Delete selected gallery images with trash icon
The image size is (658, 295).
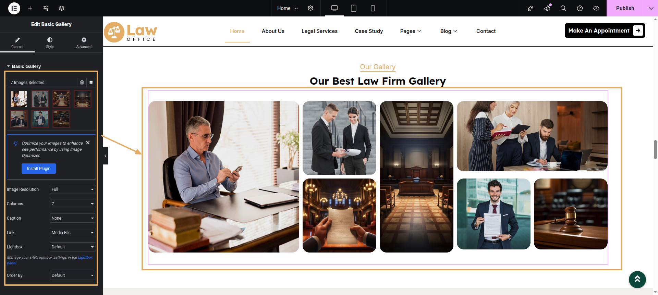(82, 83)
